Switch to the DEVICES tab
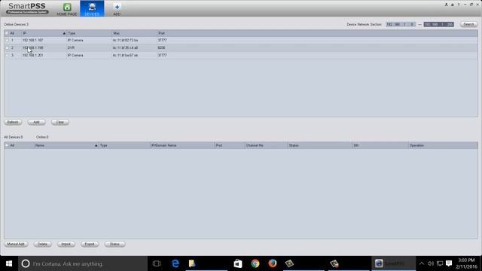The image size is (482, 271). click(x=92, y=8)
